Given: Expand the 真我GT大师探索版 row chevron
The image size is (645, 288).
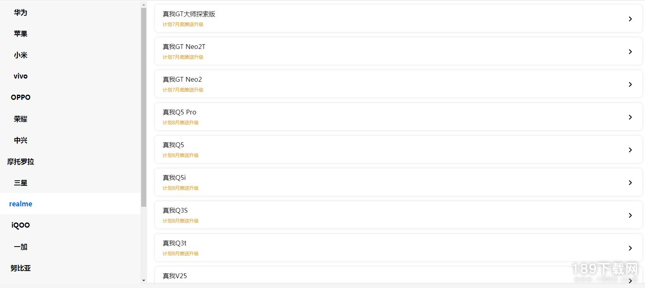Looking at the screenshot, I should click(630, 19).
